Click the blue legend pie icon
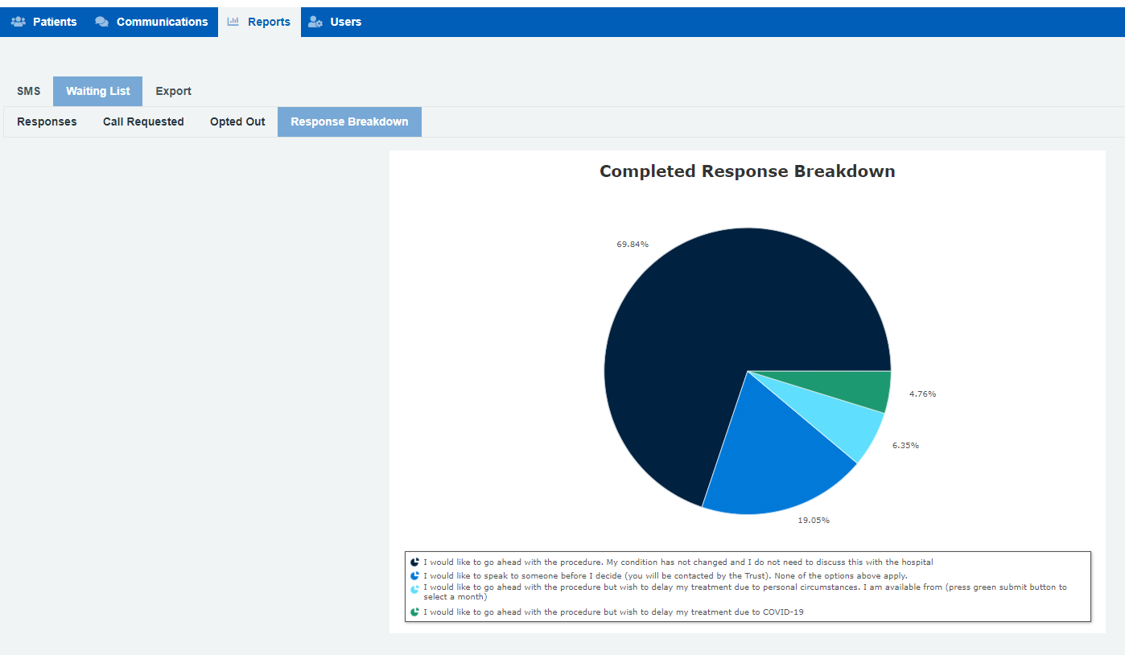 (x=414, y=576)
